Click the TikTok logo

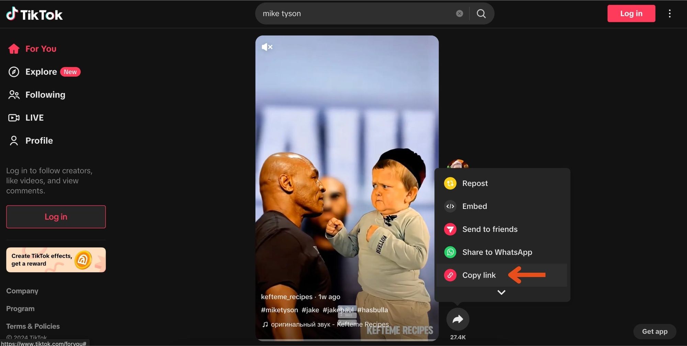point(34,14)
